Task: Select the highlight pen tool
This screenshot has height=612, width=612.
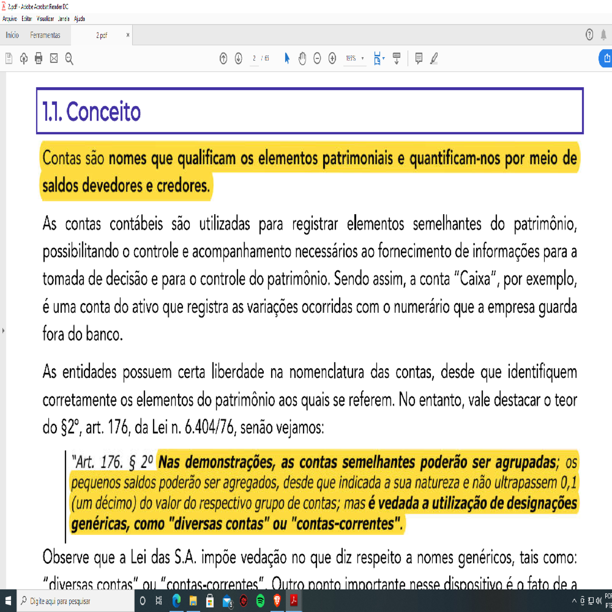Action: 434,58
